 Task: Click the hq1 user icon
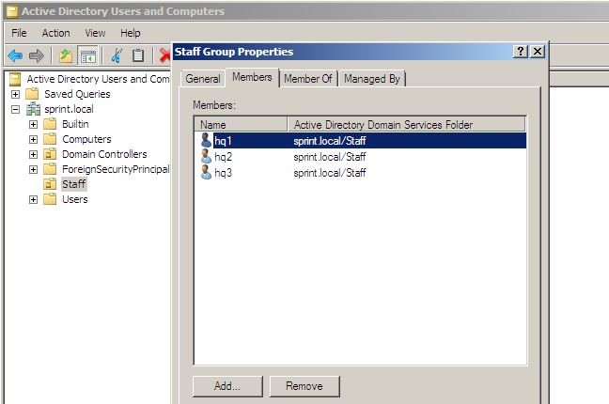pos(206,140)
